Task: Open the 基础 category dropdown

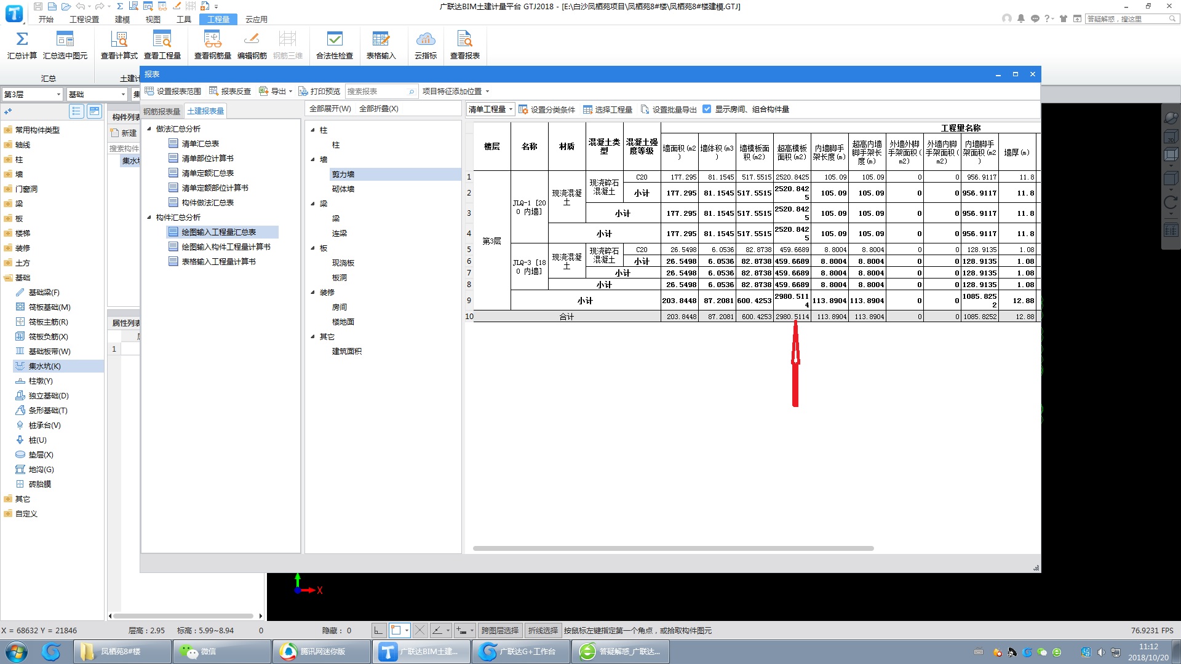Action: 97,95
